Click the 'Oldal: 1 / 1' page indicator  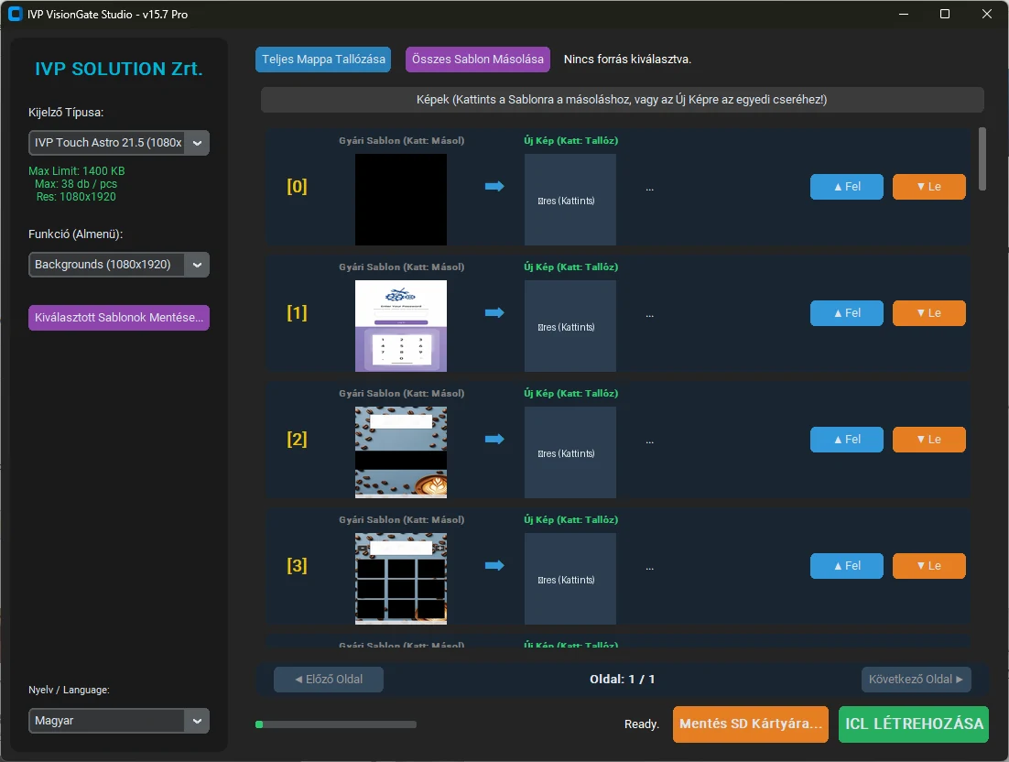tap(623, 680)
